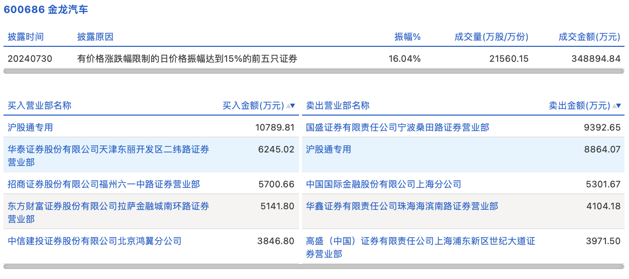Click the bottom horizontal scrollbar under the broker tables
The height and width of the screenshot is (279, 629).
(314, 266)
